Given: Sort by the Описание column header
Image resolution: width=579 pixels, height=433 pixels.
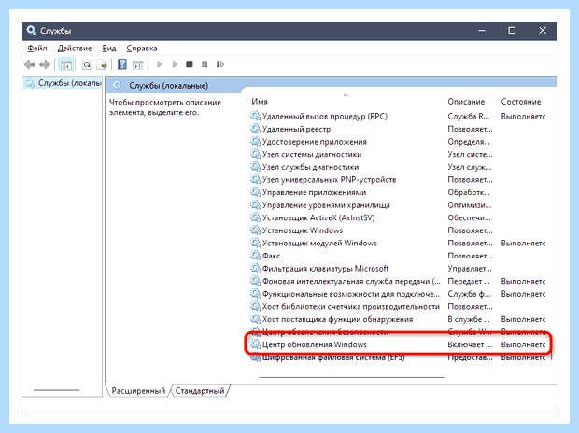Looking at the screenshot, I should click(466, 102).
